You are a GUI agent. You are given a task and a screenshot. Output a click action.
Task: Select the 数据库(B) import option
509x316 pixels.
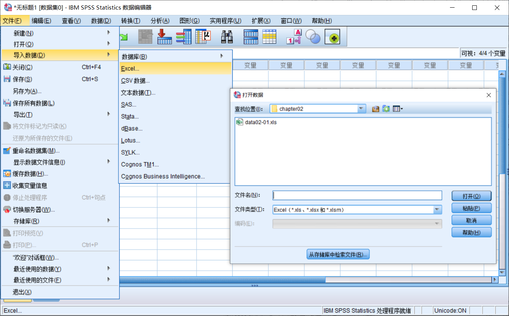coord(176,57)
